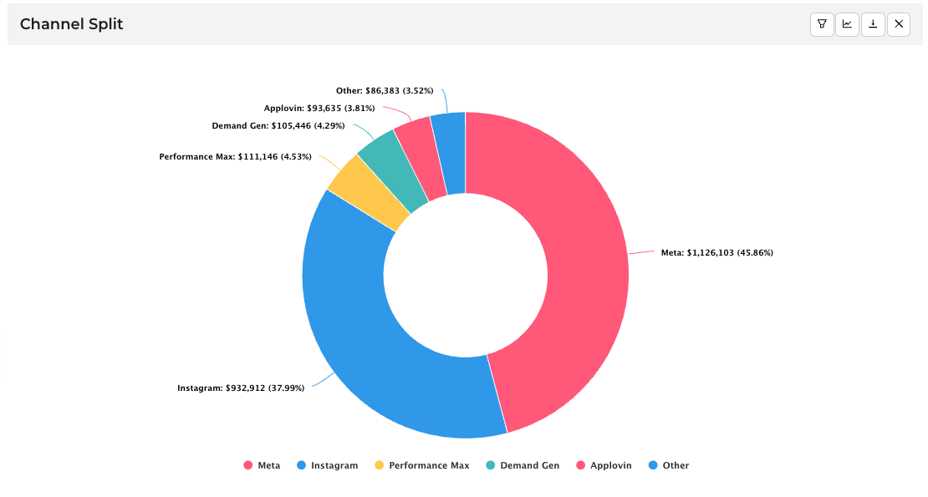Close the Channel Split panel
This screenshot has width=928, height=497.
[x=899, y=24]
